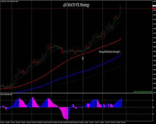Click the latest candlestick at the chart top
Screen dimensions: 156x124
coord(121,8)
